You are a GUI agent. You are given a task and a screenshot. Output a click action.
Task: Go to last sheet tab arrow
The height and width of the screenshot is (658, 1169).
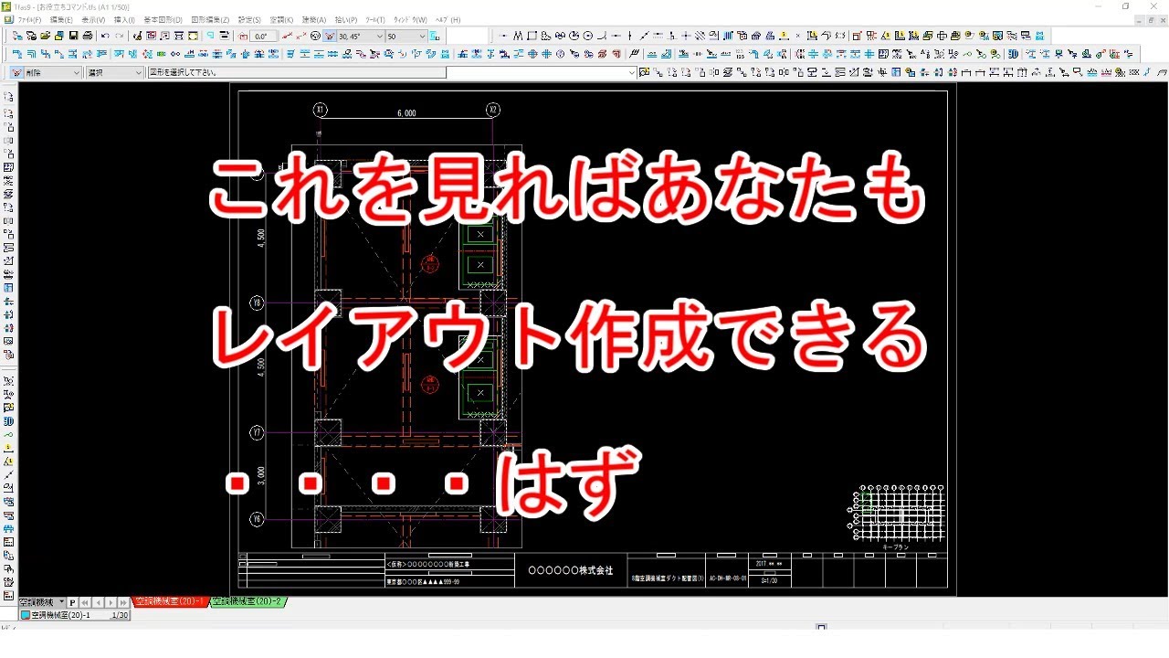tap(124, 602)
